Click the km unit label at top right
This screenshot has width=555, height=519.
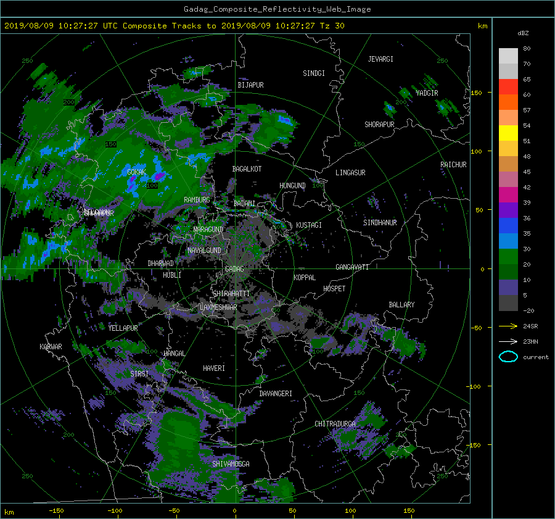482,26
